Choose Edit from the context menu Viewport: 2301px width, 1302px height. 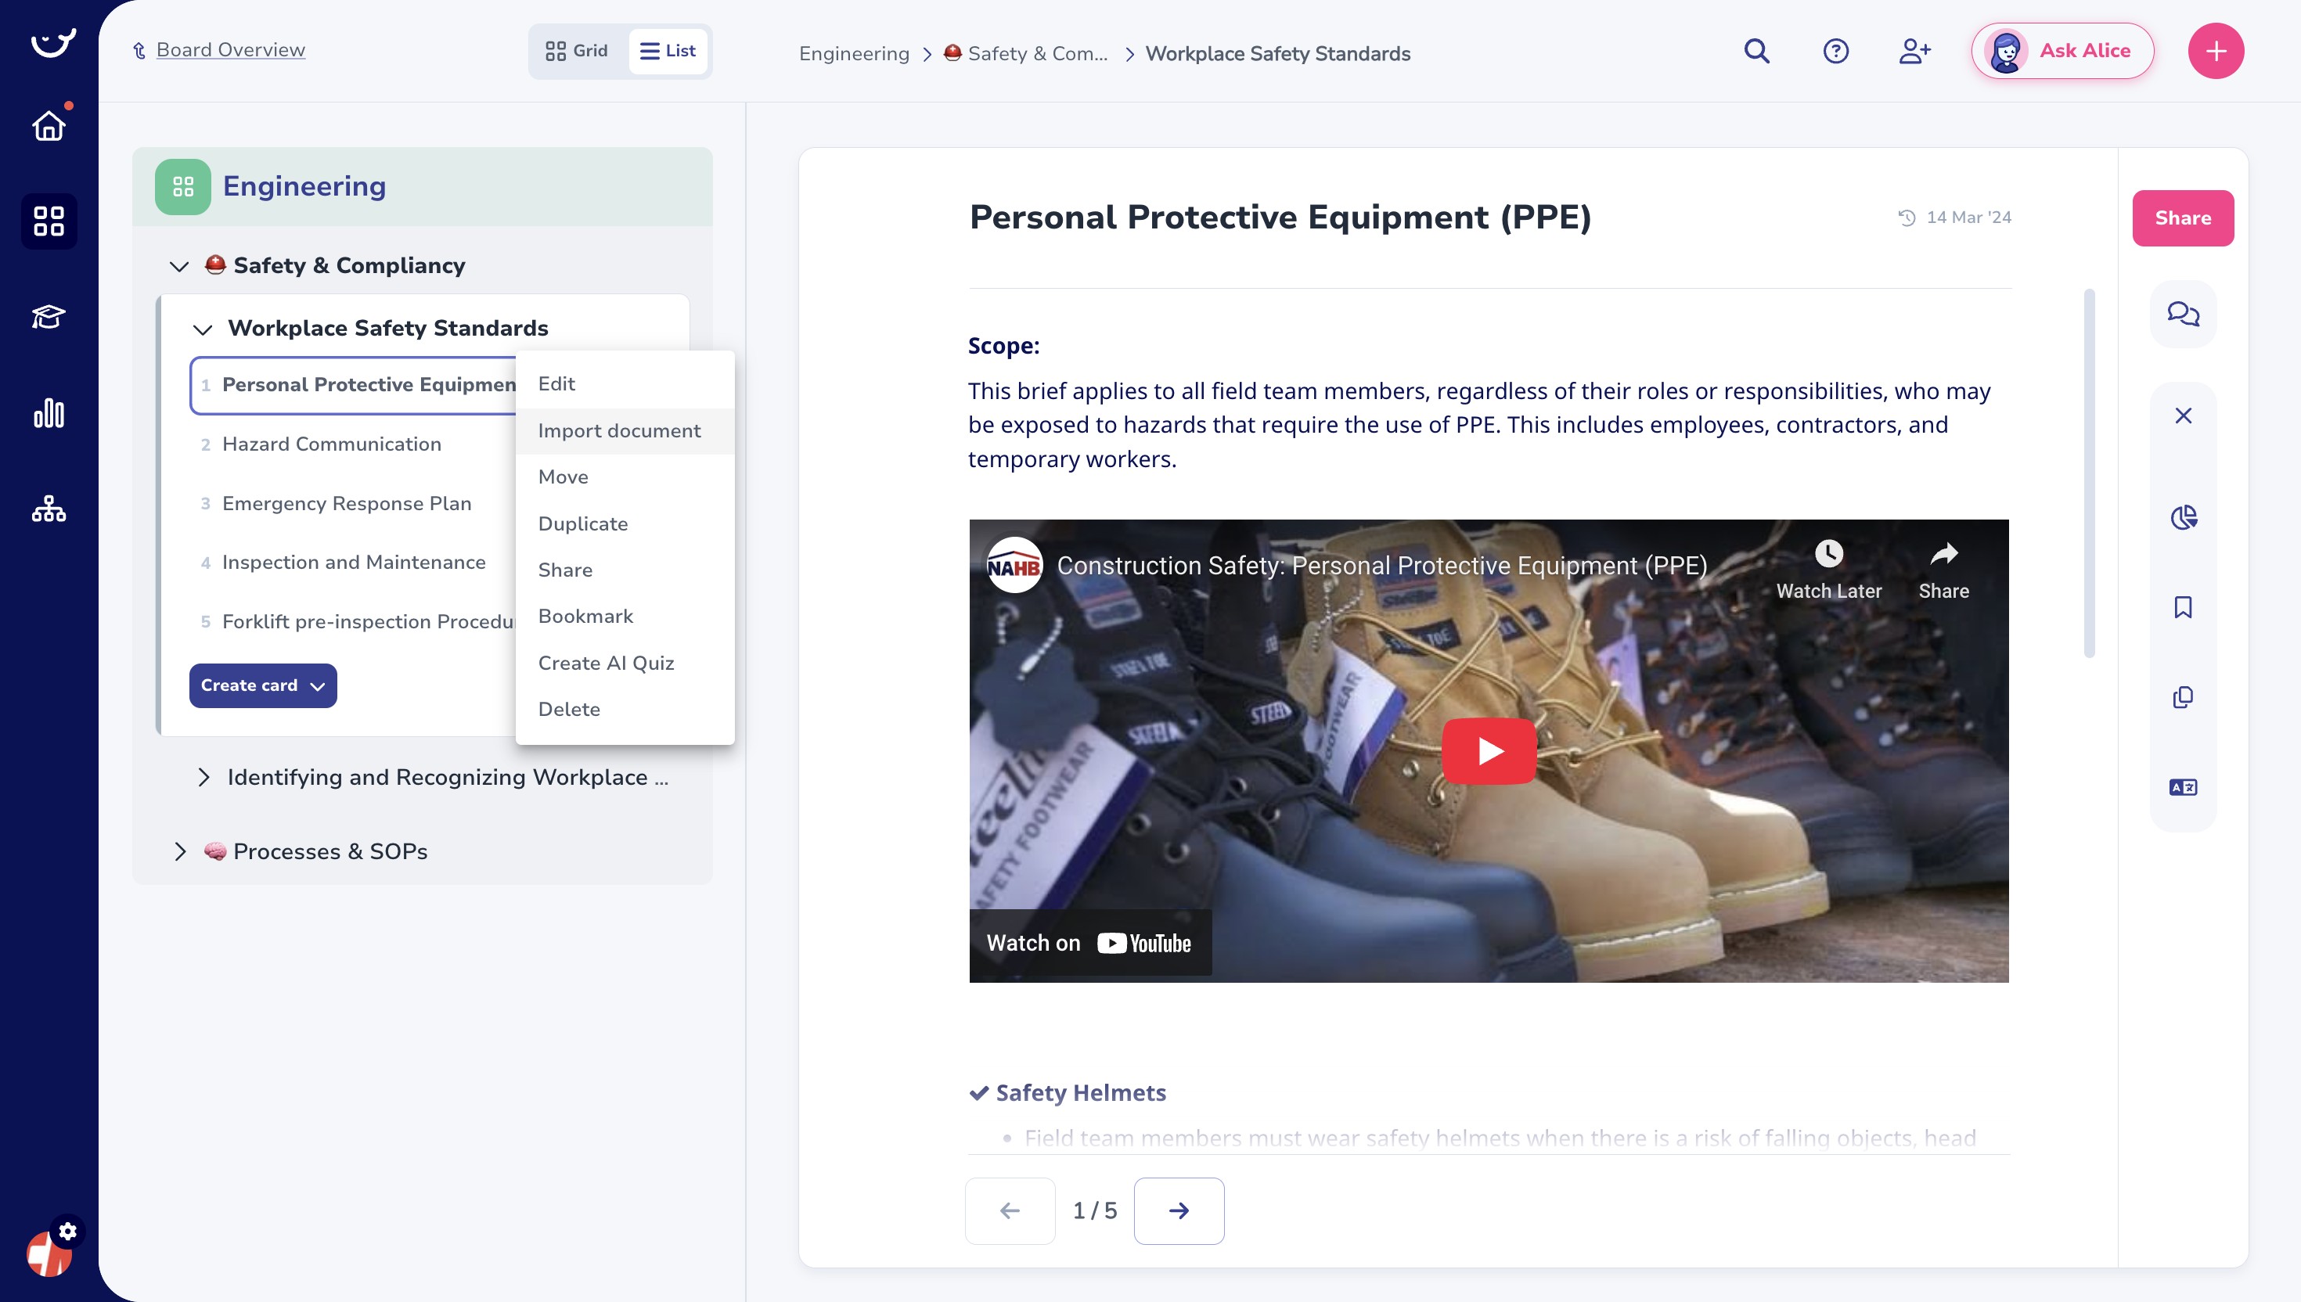625,383
